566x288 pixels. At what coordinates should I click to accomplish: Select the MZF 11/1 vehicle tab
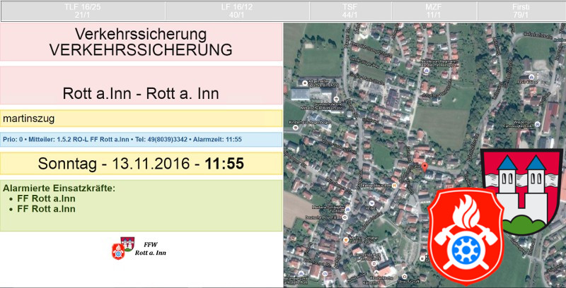tap(434, 11)
